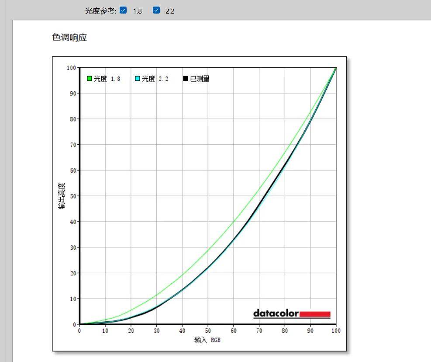Toggle the 2.2 gamma reference checkbox
This screenshot has height=362, width=431.
click(x=156, y=10)
